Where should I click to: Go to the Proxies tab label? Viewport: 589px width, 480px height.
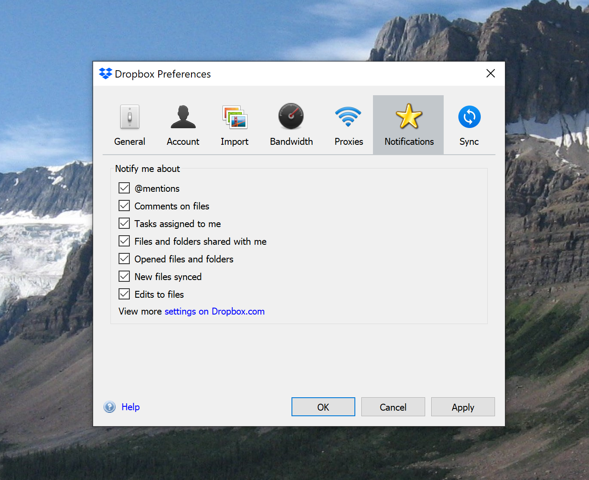[349, 142]
